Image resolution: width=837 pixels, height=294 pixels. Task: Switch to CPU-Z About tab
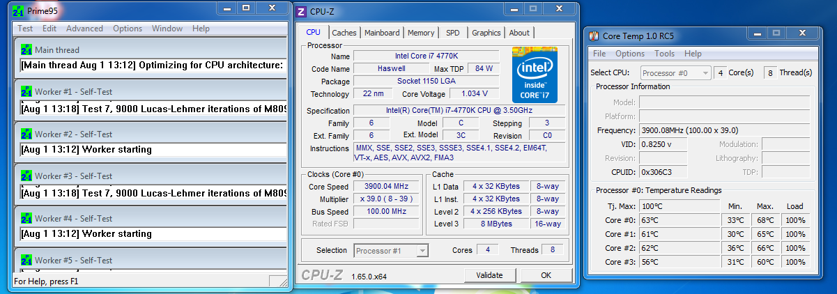(x=519, y=33)
